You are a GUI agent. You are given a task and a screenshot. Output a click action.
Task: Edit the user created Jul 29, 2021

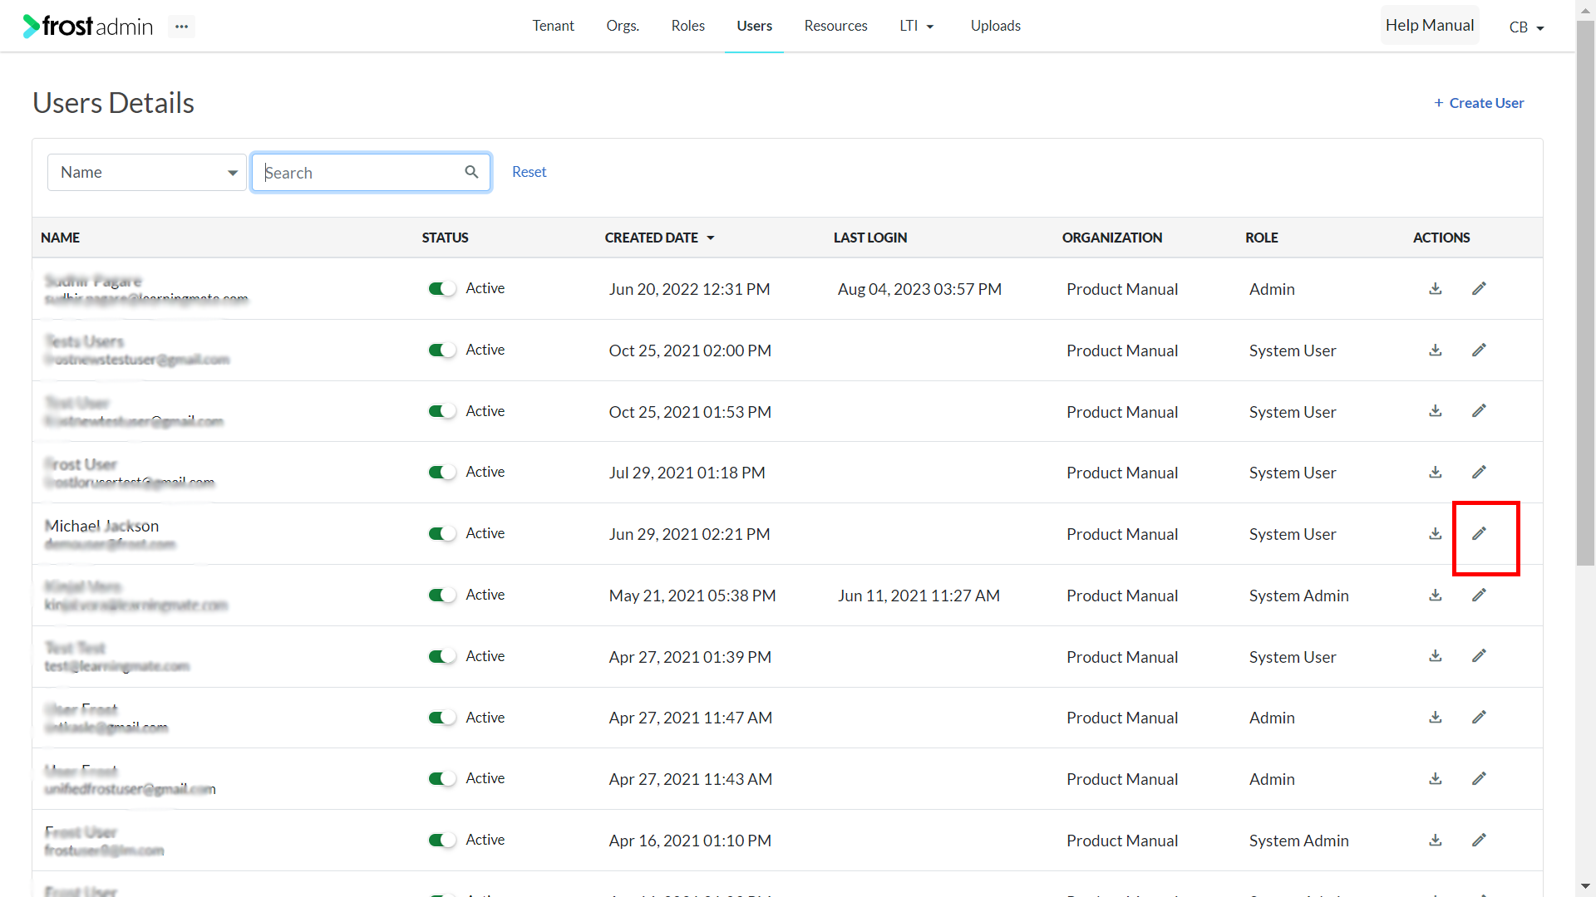pyautogui.click(x=1479, y=473)
